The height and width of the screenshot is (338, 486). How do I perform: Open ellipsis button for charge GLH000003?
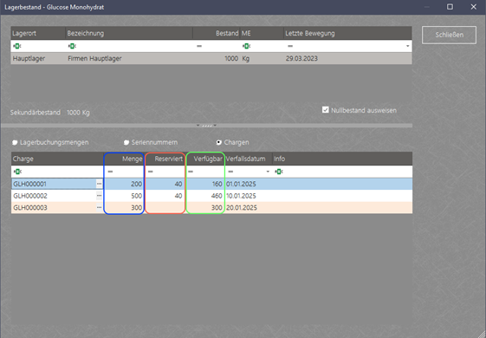99,207
